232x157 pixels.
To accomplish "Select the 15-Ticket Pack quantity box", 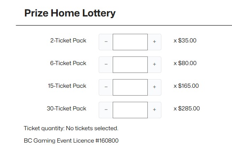I will [130, 87].
